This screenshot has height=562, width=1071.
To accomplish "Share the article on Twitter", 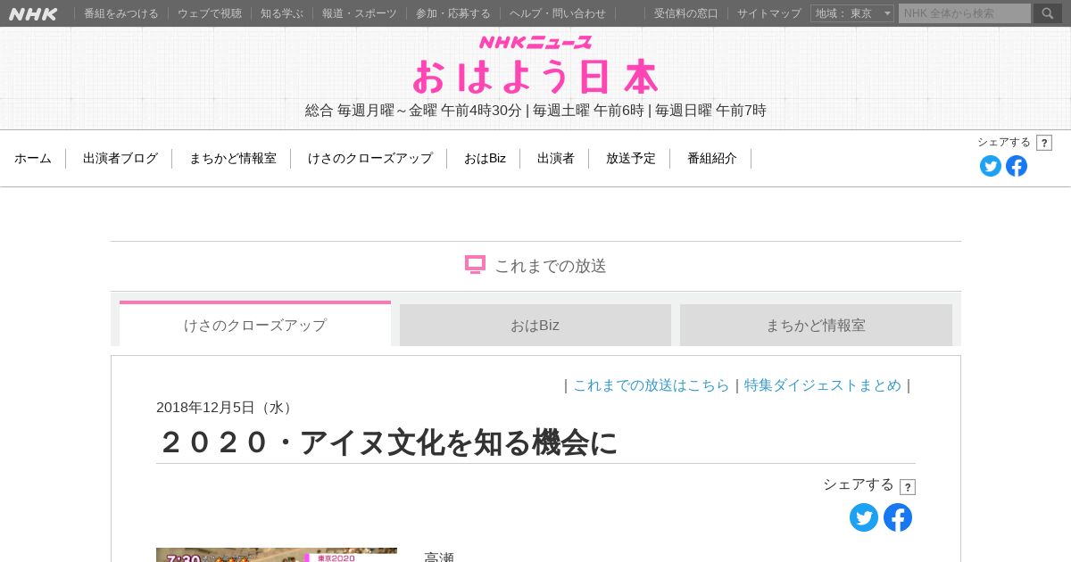I will [864, 517].
